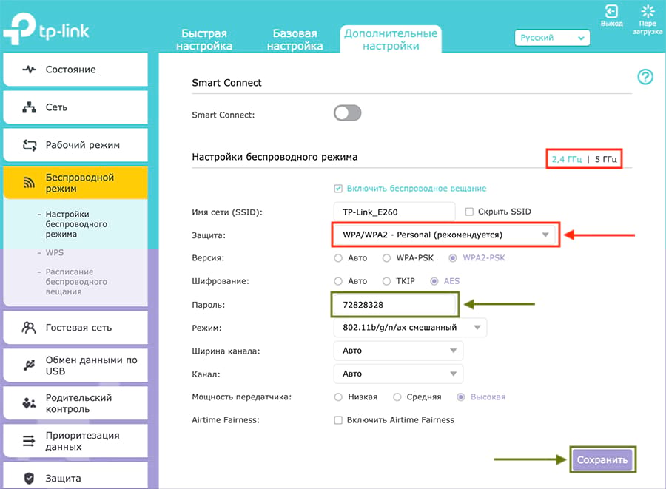Click the Сеть network icon
The height and width of the screenshot is (489, 666).
point(29,107)
